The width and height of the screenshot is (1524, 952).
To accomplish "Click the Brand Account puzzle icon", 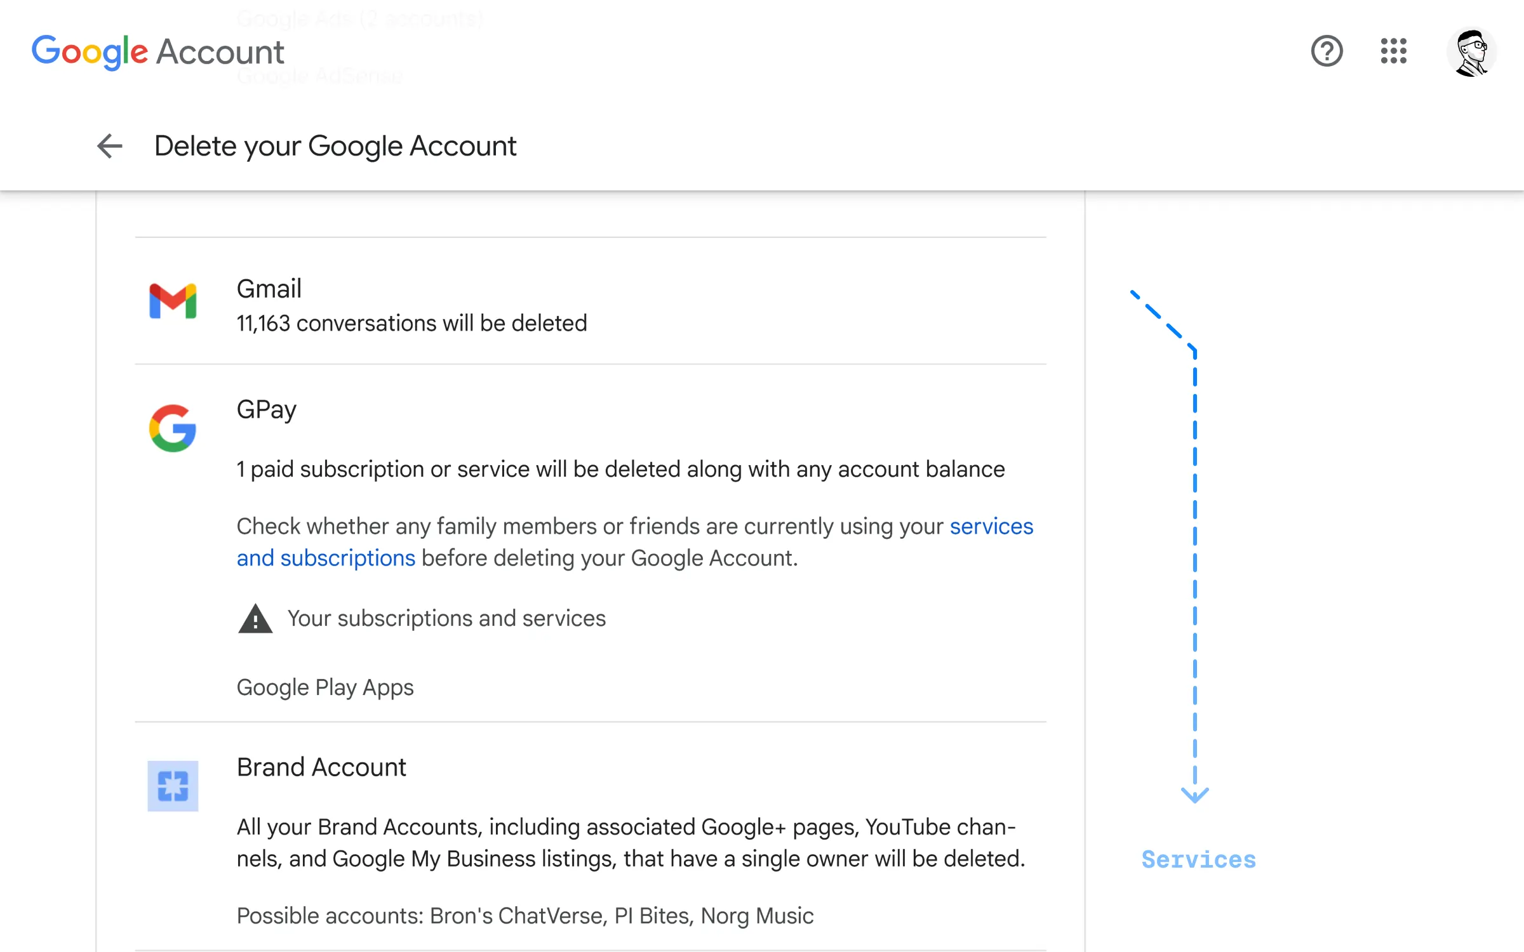I will (173, 786).
